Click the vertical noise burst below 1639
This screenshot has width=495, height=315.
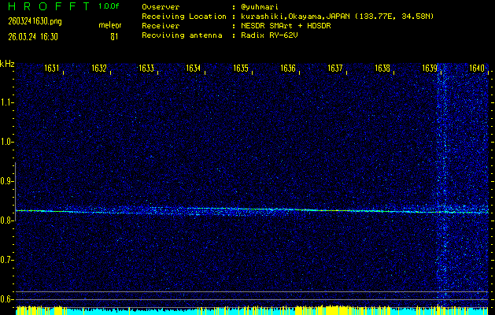(444, 181)
